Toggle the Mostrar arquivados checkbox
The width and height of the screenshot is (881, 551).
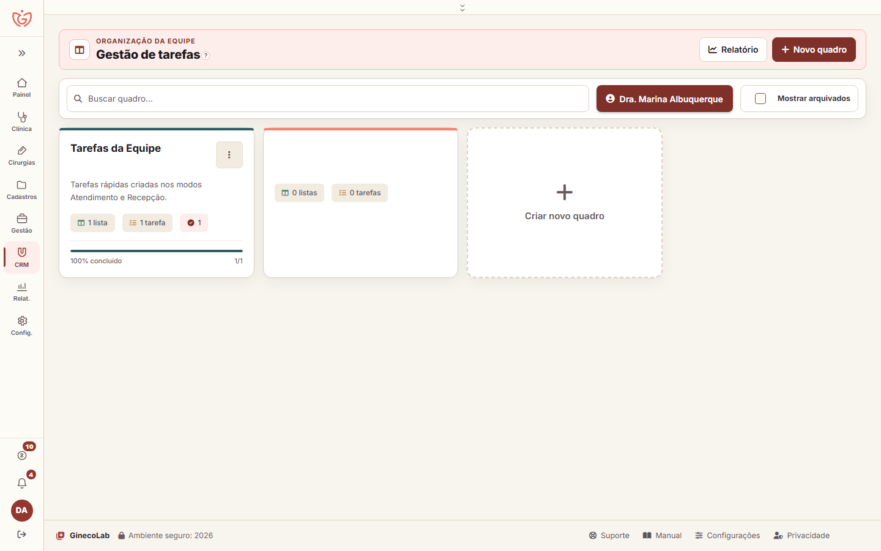[760, 99]
